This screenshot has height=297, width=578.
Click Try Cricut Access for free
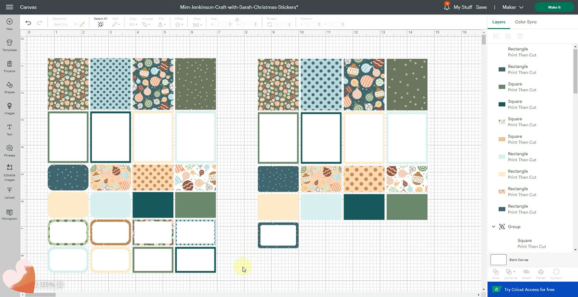click(529, 289)
